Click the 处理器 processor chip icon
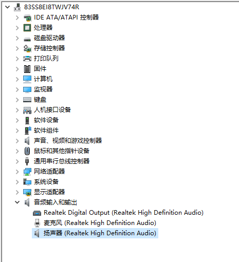This screenshot has height=262, width=239. pos(27,28)
